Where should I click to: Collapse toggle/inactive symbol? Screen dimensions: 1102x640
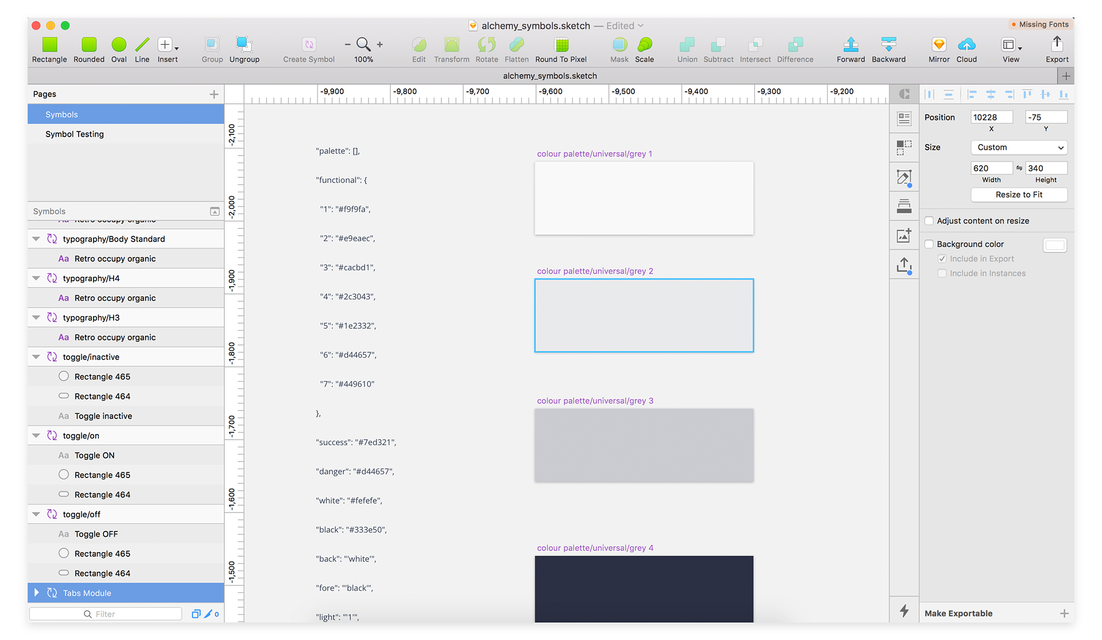click(x=36, y=357)
